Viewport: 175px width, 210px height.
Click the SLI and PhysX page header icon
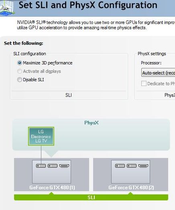pyautogui.click(x=7, y=8)
